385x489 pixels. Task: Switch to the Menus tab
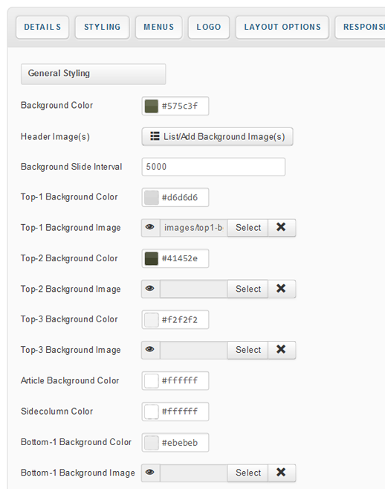point(158,27)
